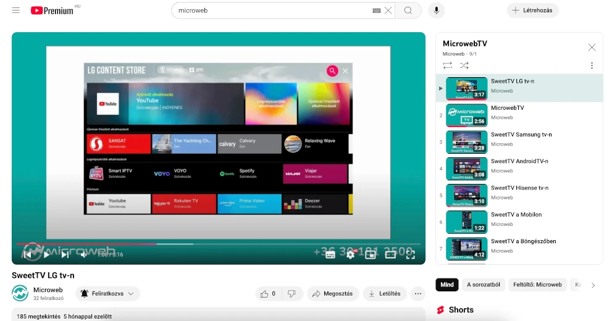Enter fullscreen mode
612x321 pixels.
[x=410, y=255]
